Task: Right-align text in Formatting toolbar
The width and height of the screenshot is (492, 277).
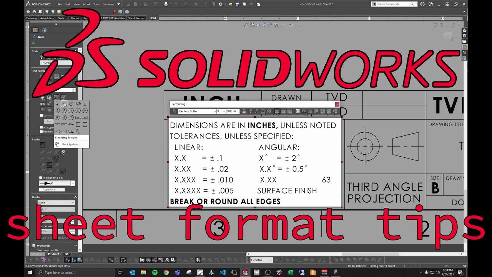Action: (289, 111)
